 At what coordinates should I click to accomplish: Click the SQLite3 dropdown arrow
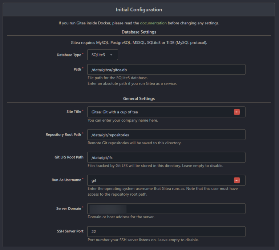(111, 55)
